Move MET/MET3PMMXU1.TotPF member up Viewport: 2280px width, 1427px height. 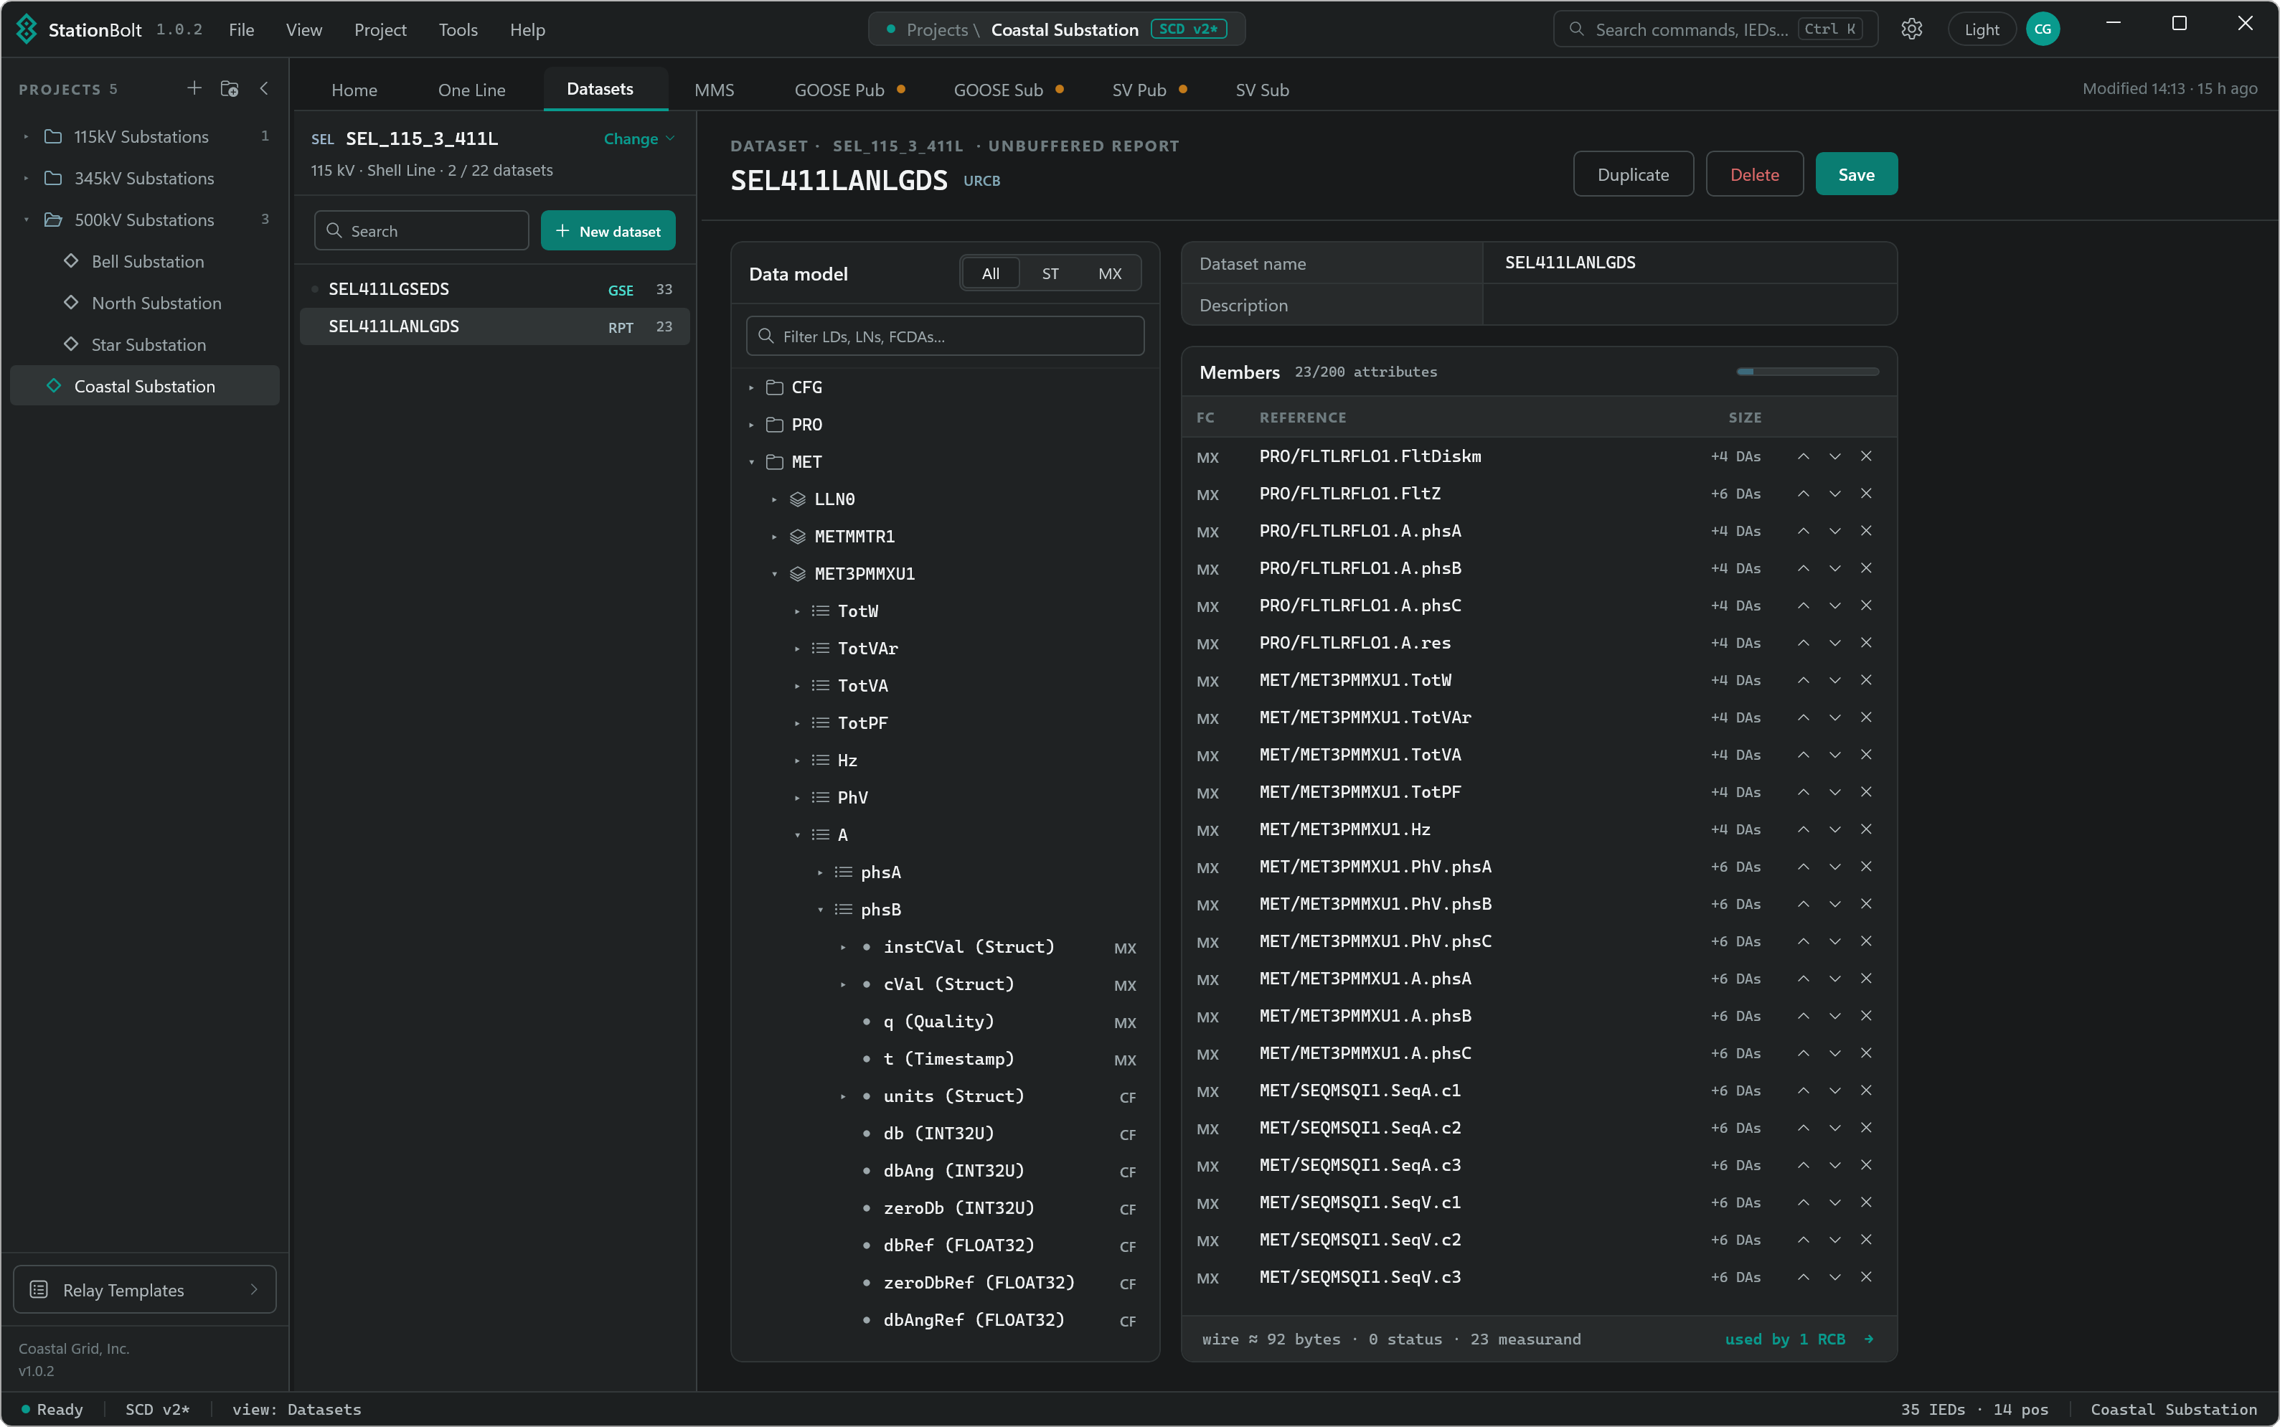pos(1802,792)
